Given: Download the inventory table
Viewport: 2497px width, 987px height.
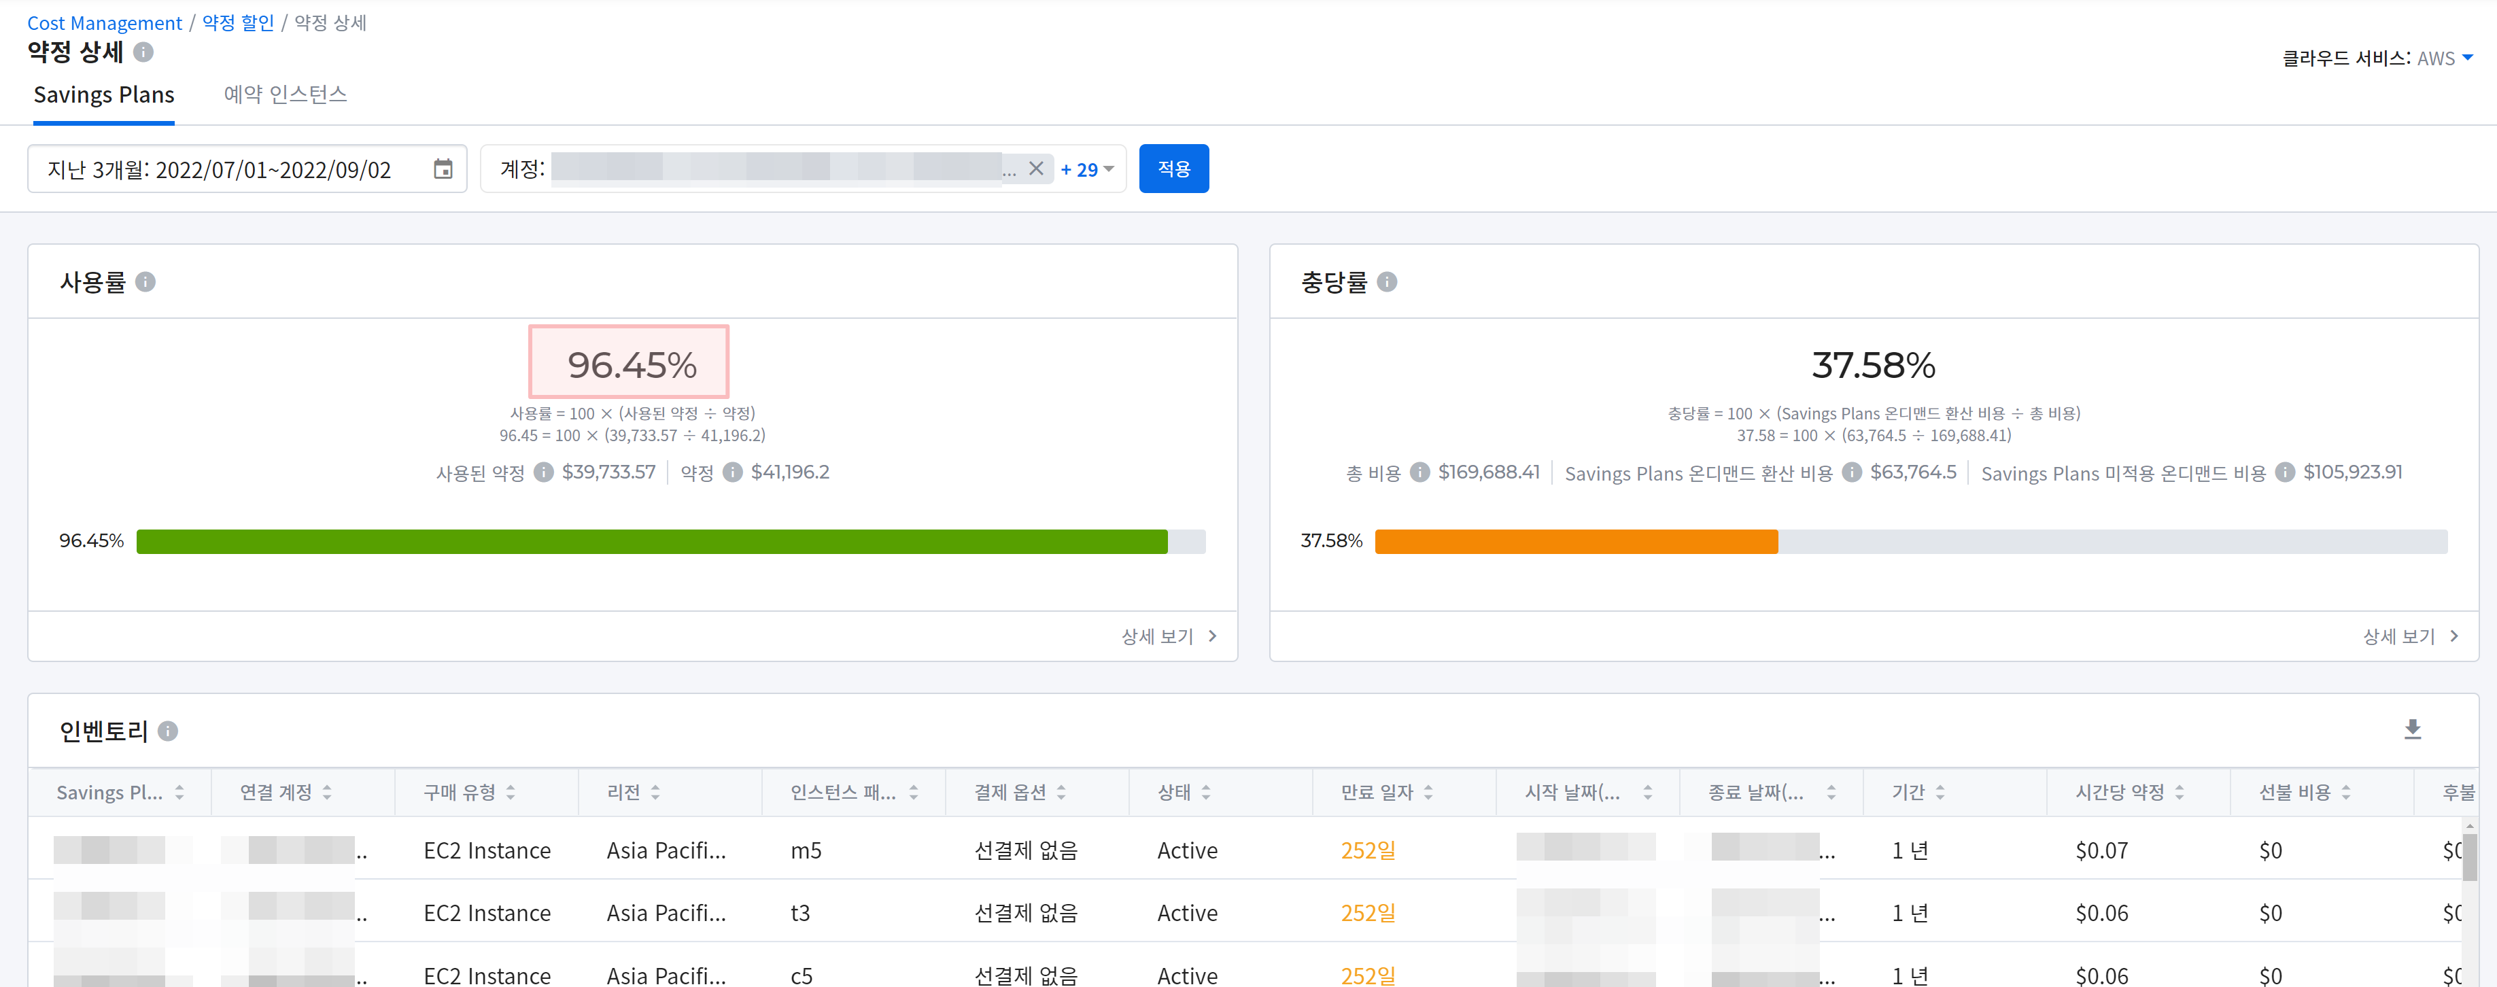Looking at the screenshot, I should [2413, 729].
